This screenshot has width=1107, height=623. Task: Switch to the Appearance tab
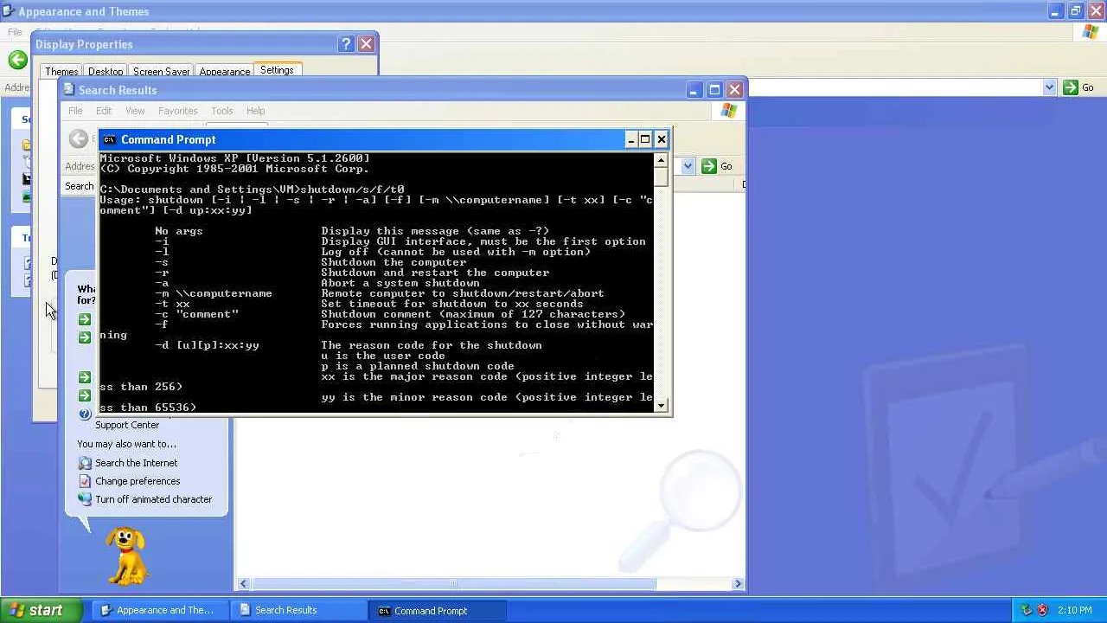225,72
